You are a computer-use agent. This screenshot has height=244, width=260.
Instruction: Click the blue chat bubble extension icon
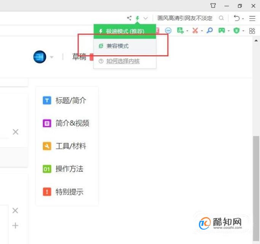(x=168, y=30)
